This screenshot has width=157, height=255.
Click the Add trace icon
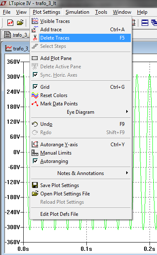coord(35,30)
